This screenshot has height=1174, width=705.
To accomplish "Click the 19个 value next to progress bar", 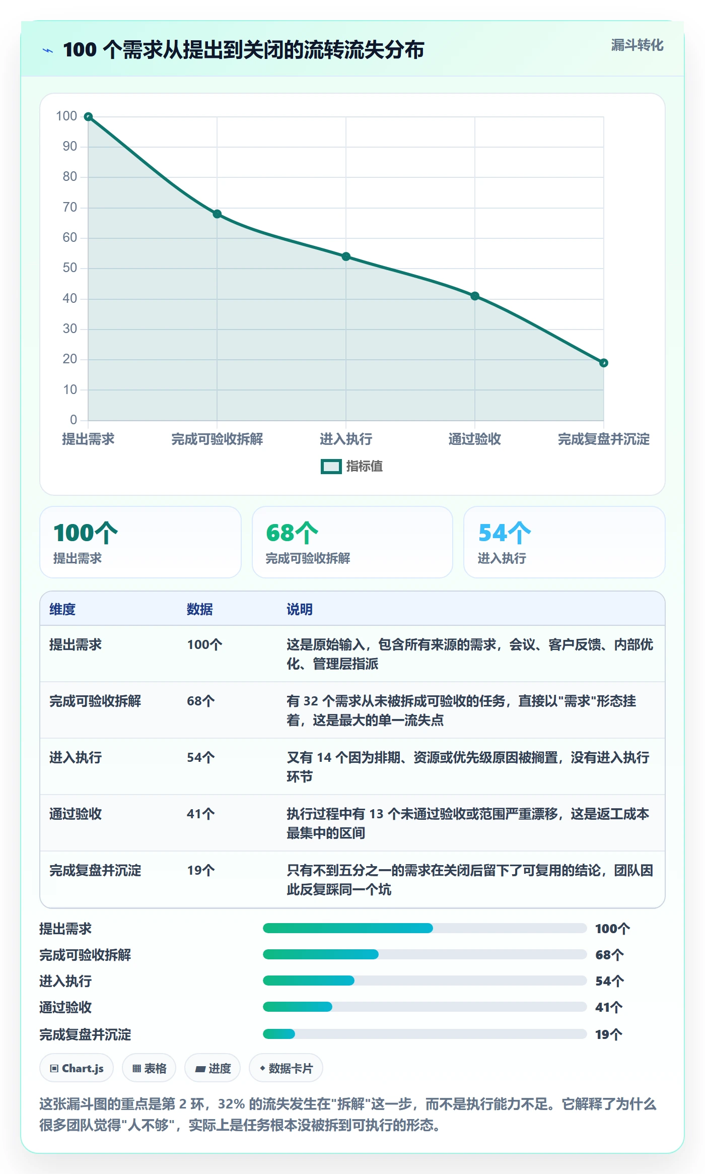I will [x=609, y=1034].
